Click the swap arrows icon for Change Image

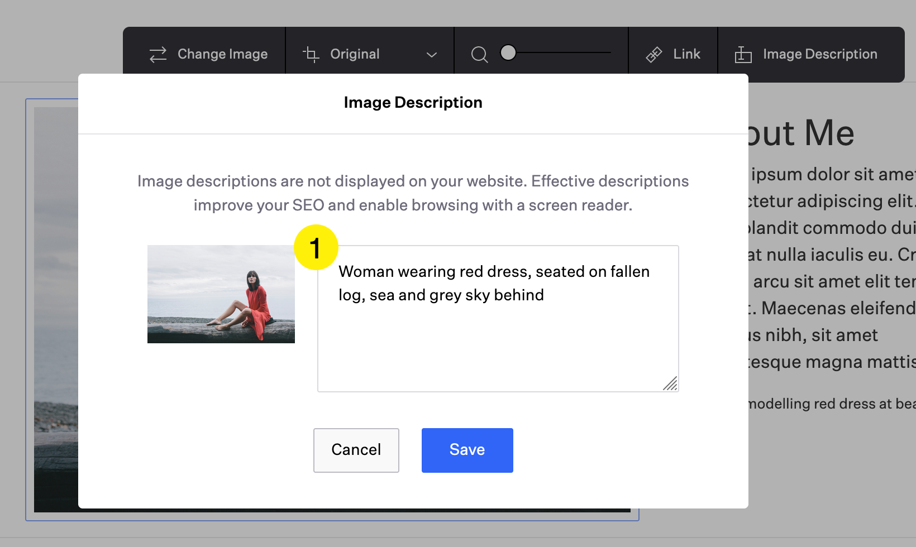158,54
